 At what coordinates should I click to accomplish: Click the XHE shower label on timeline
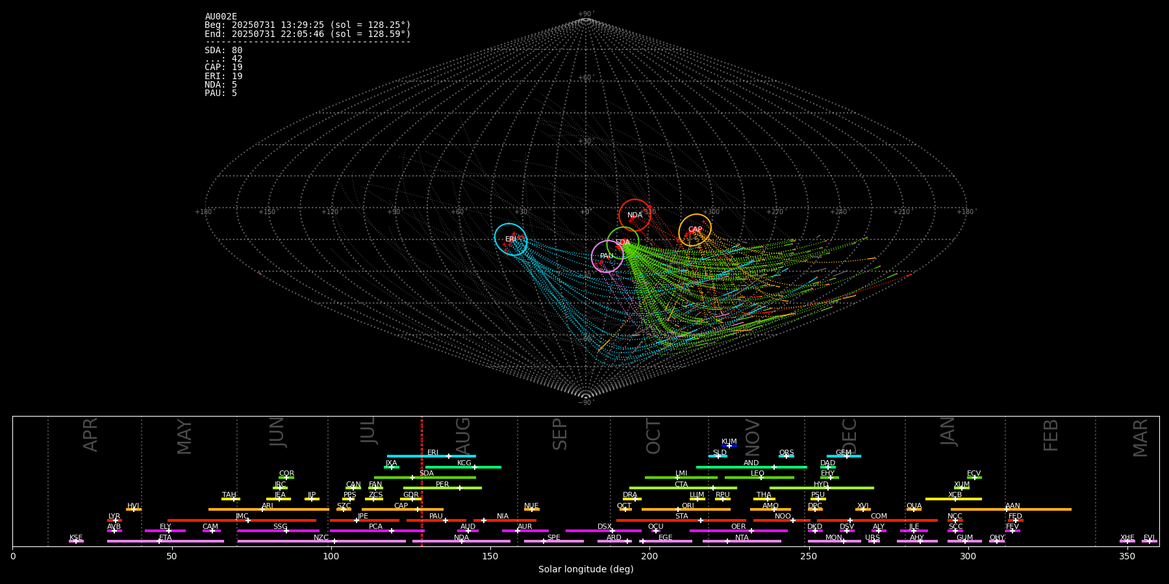pyautogui.click(x=1127, y=538)
